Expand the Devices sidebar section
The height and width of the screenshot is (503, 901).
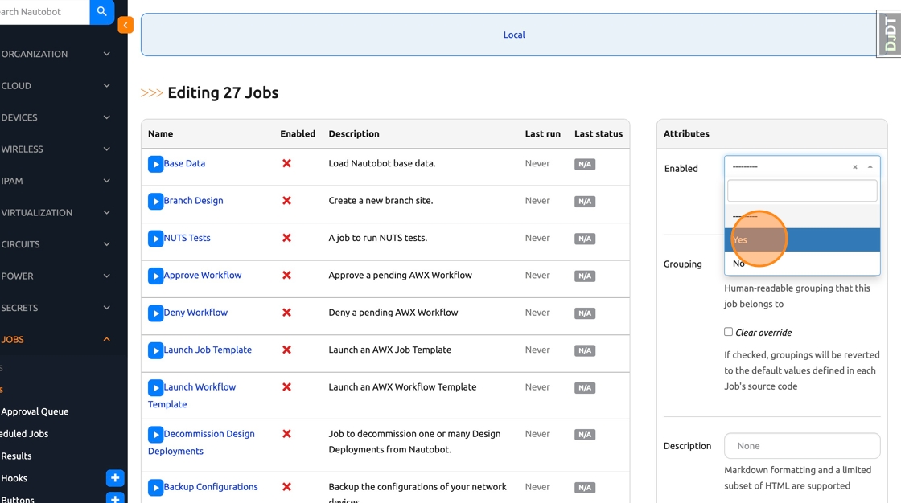(x=56, y=117)
